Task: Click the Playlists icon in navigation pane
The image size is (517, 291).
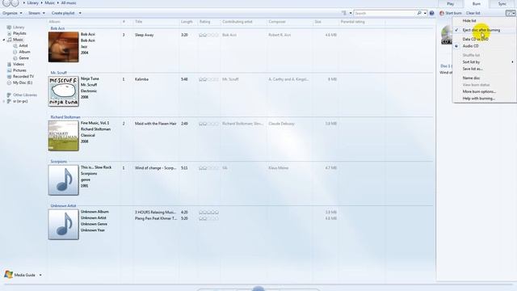Action: pyautogui.click(x=9, y=33)
